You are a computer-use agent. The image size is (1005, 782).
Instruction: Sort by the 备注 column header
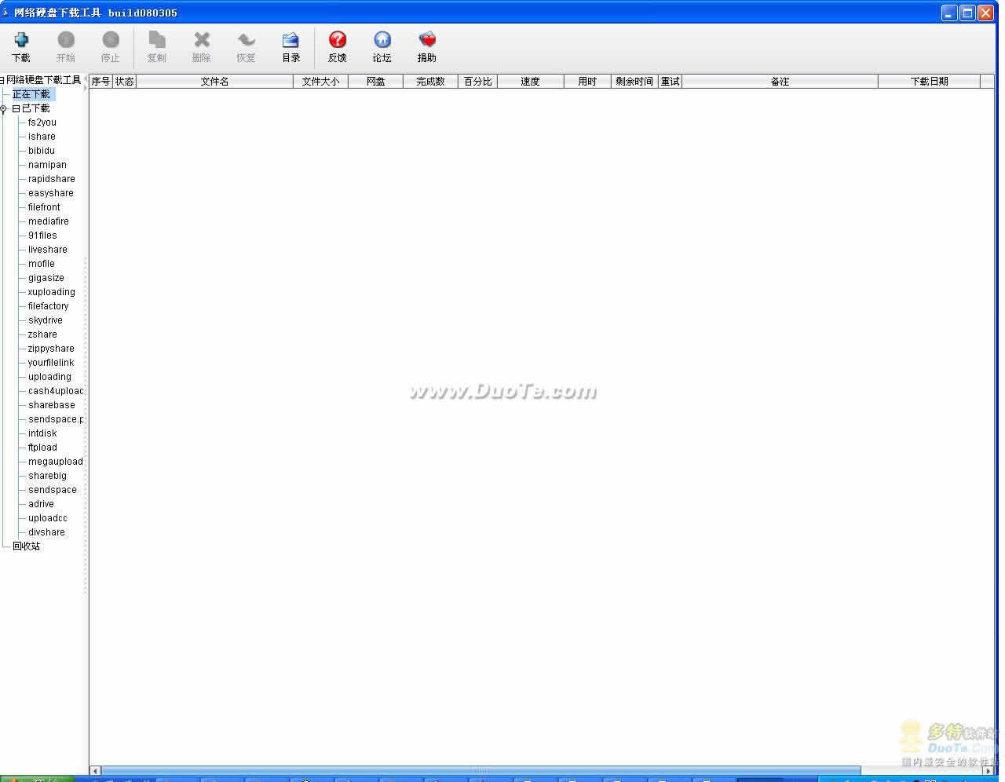pyautogui.click(x=780, y=82)
